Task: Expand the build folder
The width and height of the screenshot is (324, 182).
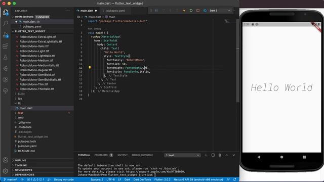Action: click(21, 94)
